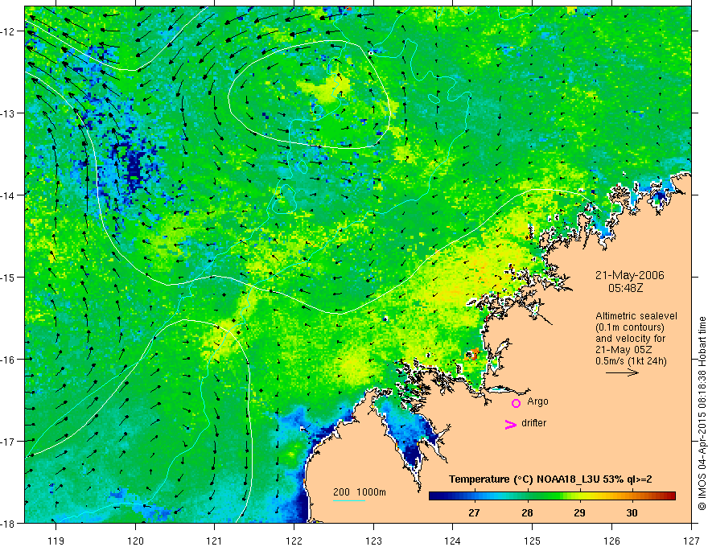Click the 'Altimetric sealevel' caption text

636,316
